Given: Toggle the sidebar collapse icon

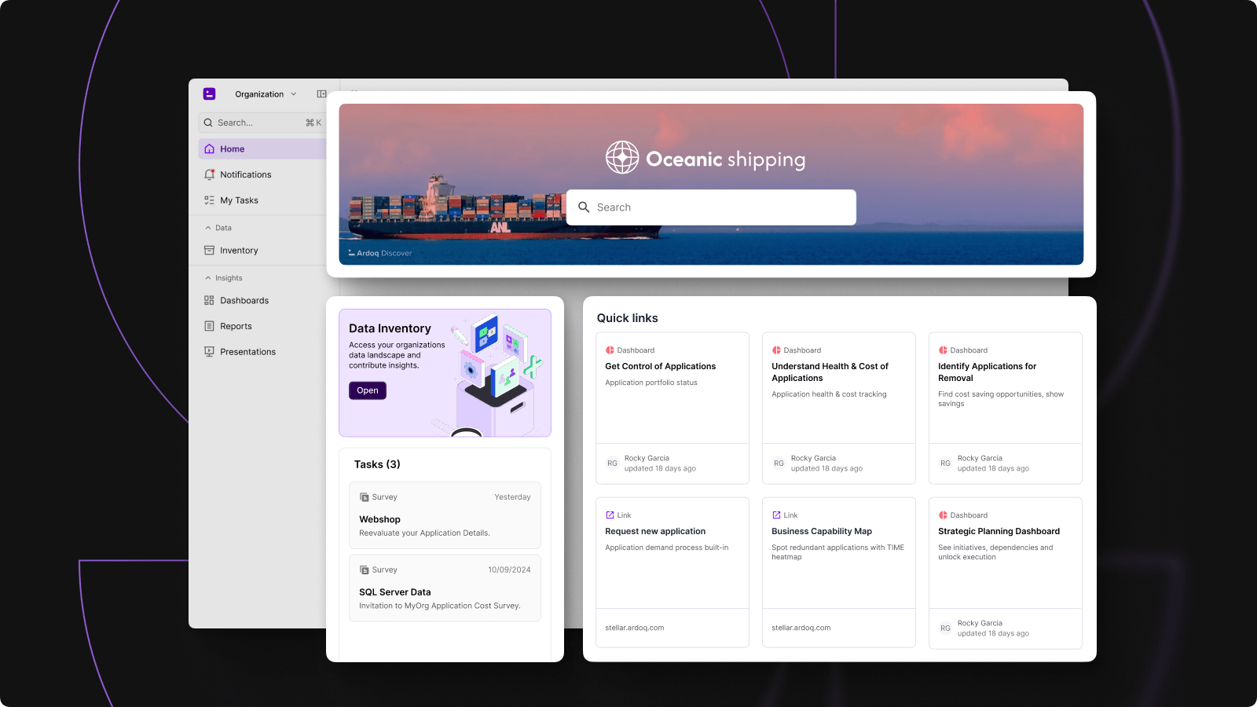Looking at the screenshot, I should 321,94.
